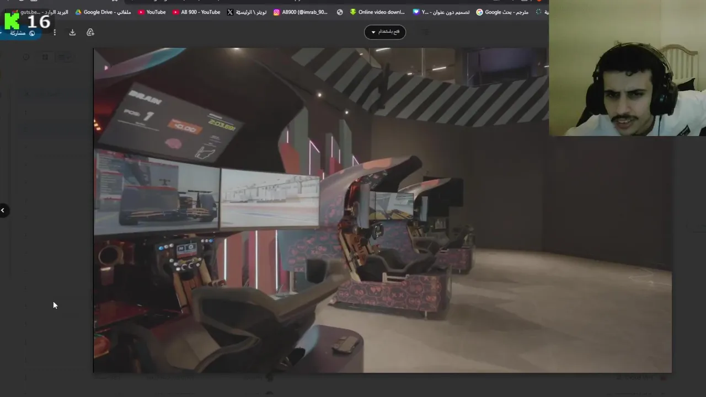Open the X Twitter home bookmark
The width and height of the screenshot is (706, 397).
(247, 12)
